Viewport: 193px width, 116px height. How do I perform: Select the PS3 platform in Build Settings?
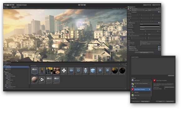coord(141,98)
